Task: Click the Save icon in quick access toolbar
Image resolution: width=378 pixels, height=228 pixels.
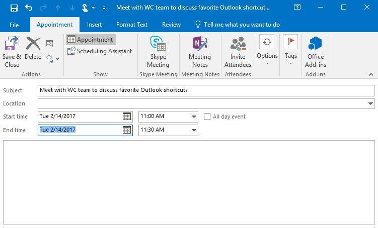Action: click(14, 8)
